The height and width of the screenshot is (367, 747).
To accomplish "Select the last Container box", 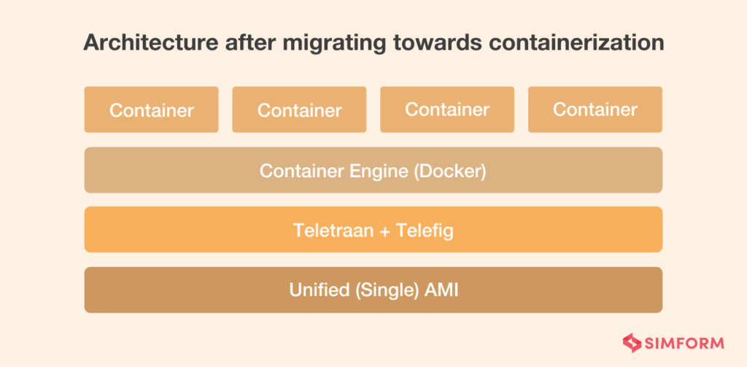I will (x=595, y=109).
